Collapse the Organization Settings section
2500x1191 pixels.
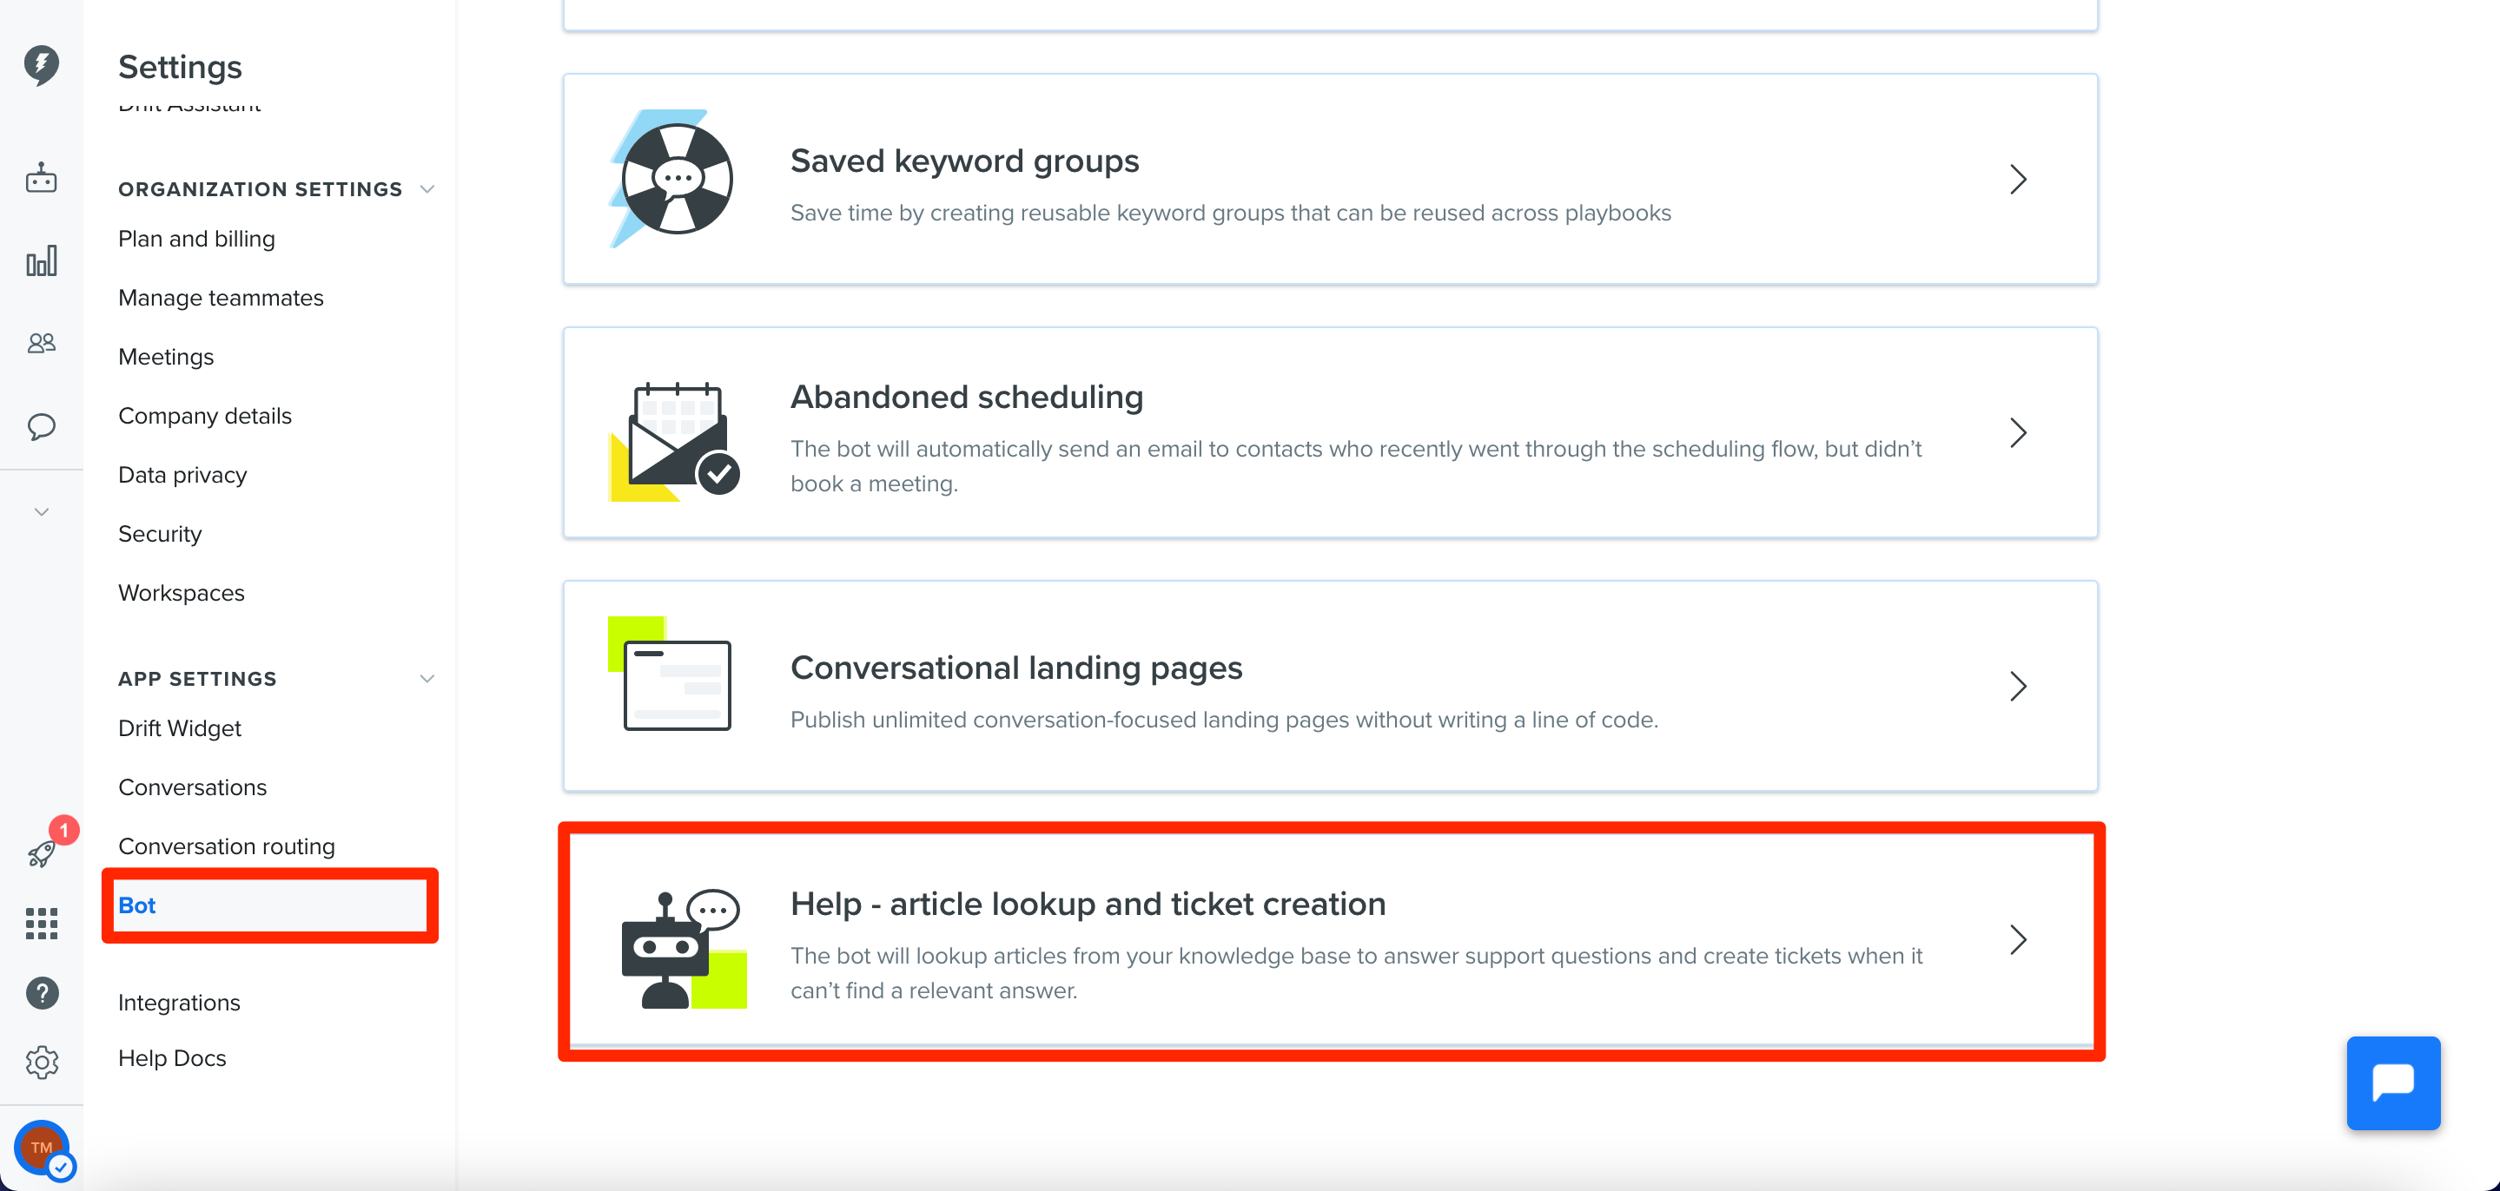(x=426, y=189)
